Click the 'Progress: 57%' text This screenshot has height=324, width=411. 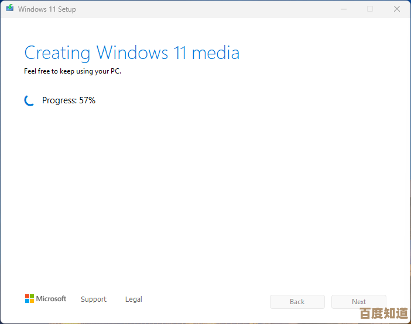[x=68, y=100]
